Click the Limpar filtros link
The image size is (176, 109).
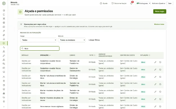click(x=94, y=40)
